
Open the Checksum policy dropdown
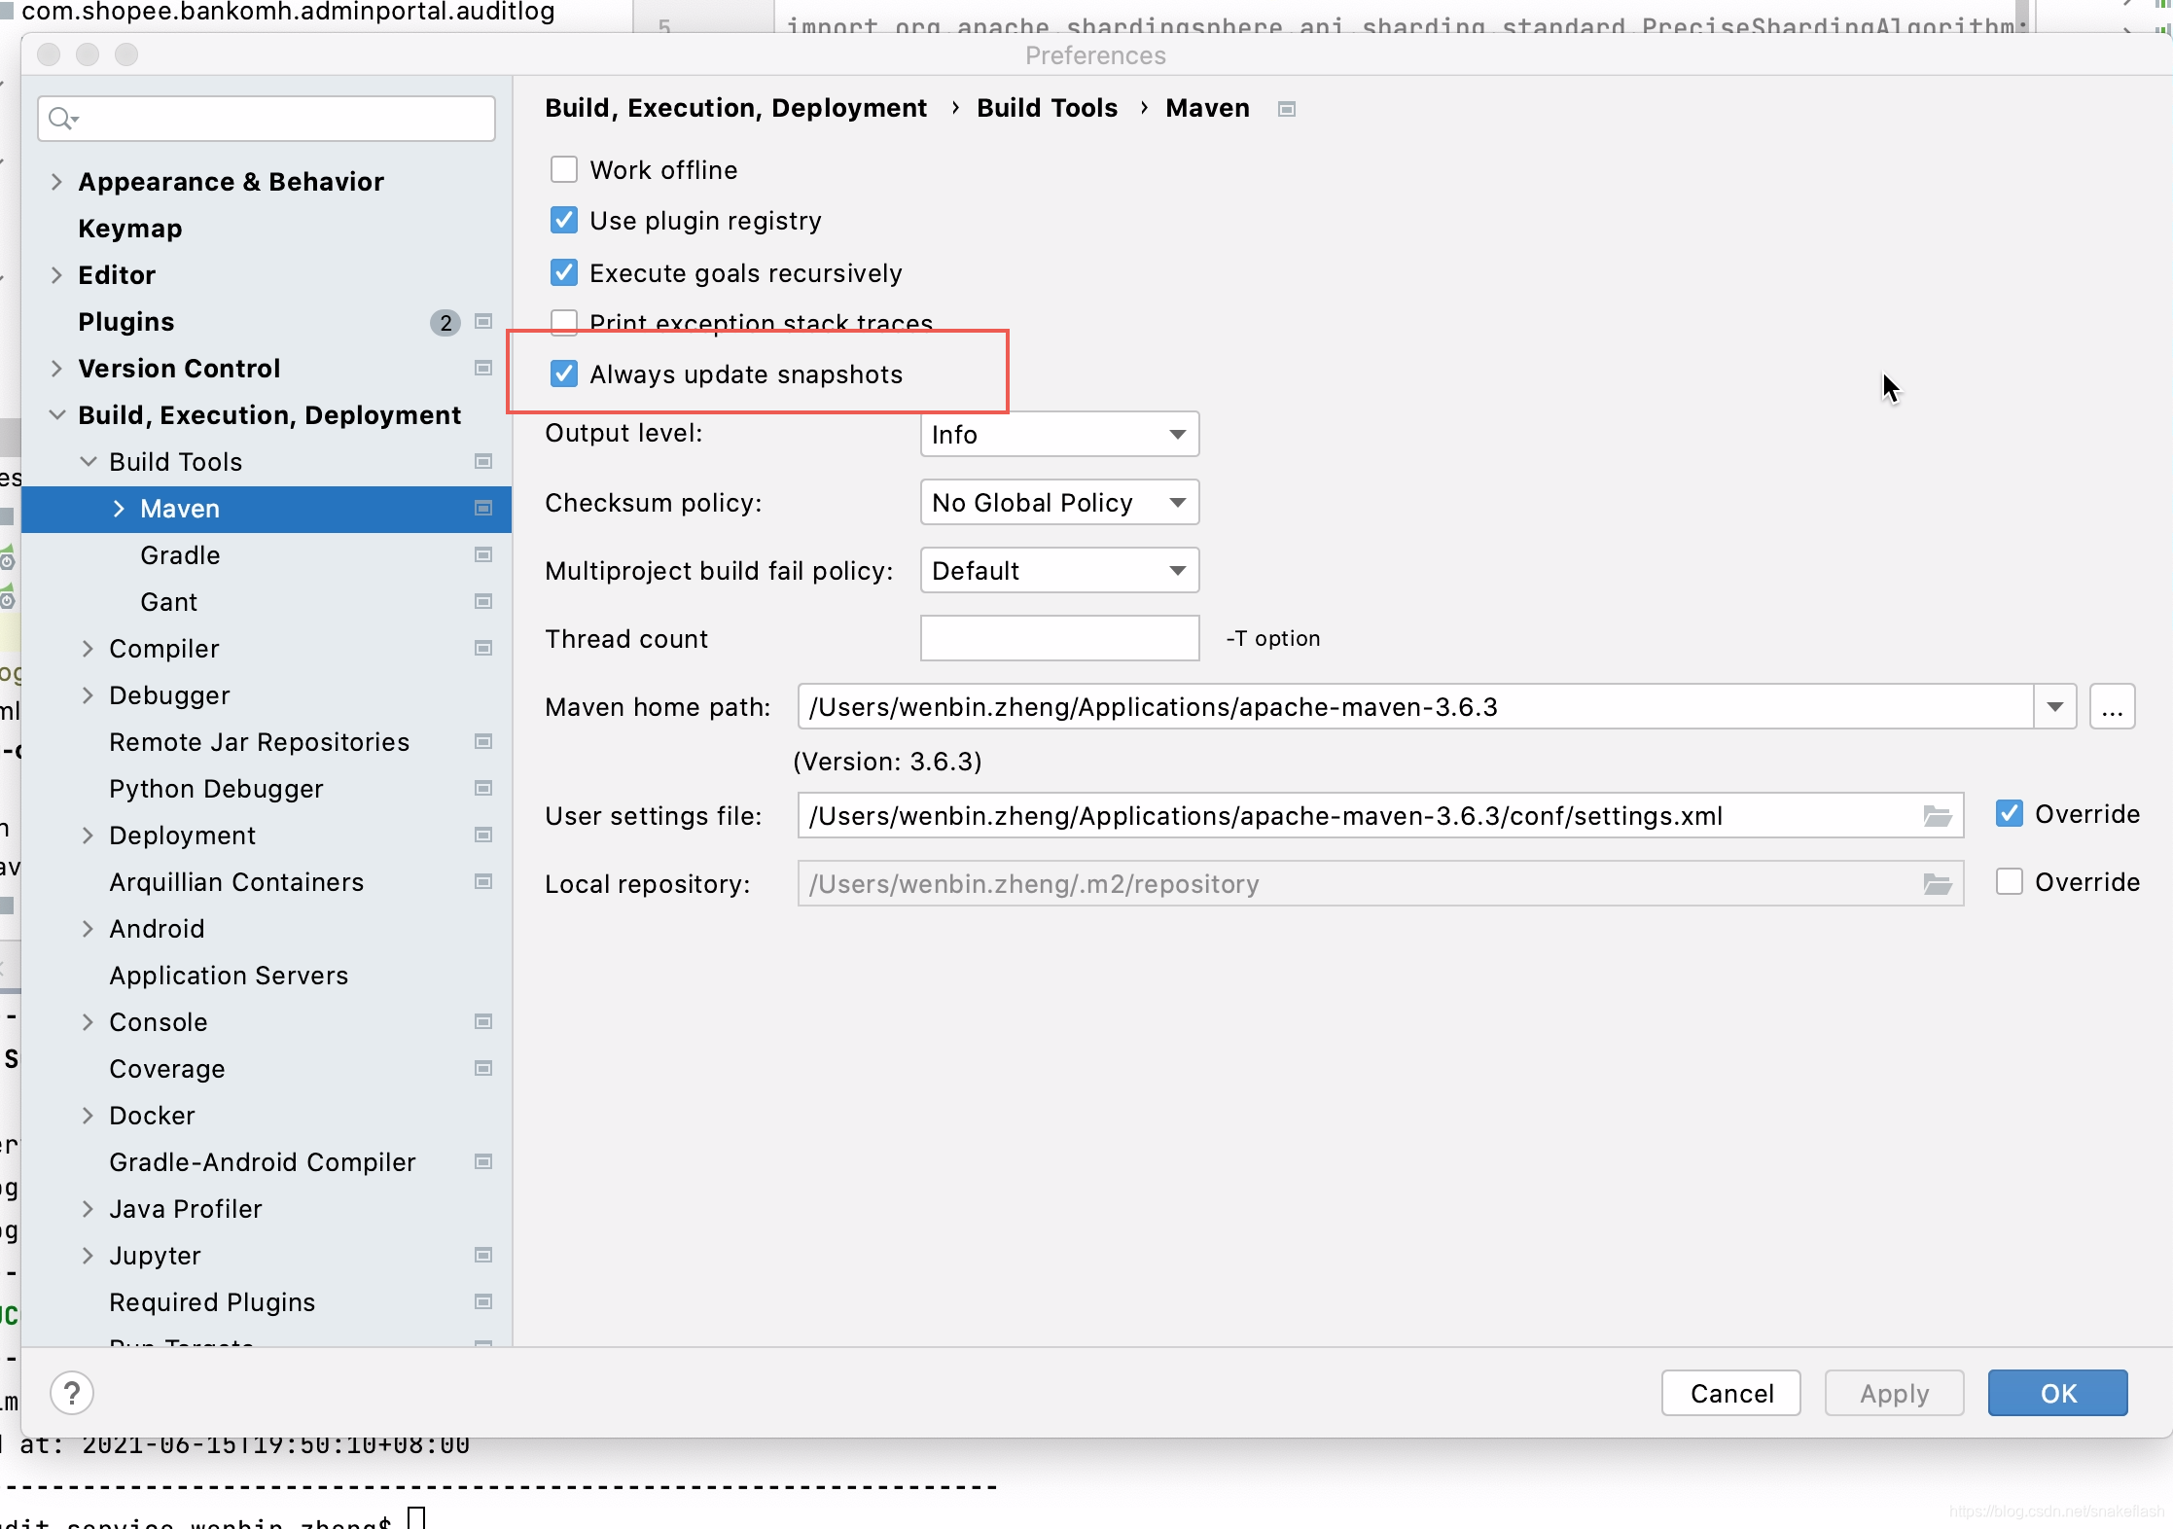click(x=1059, y=503)
